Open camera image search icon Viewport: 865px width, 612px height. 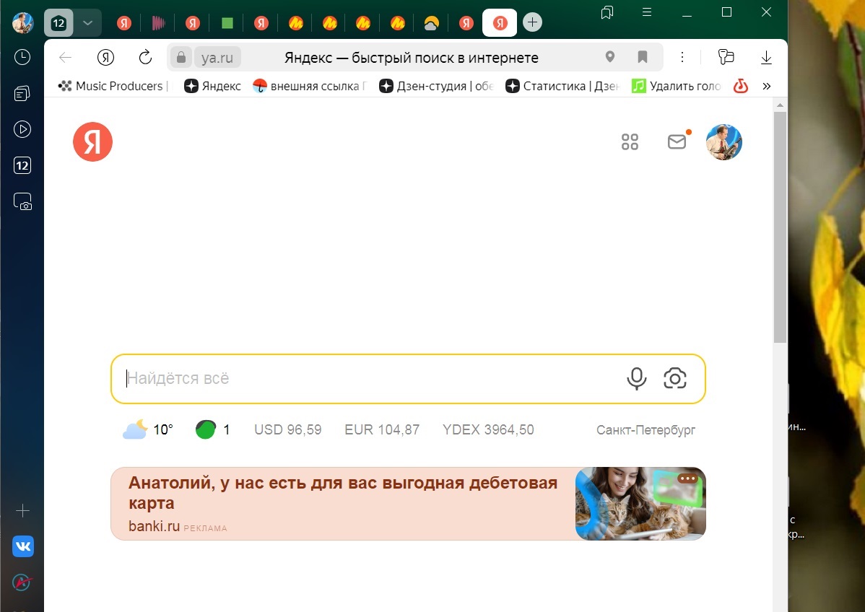click(x=674, y=378)
